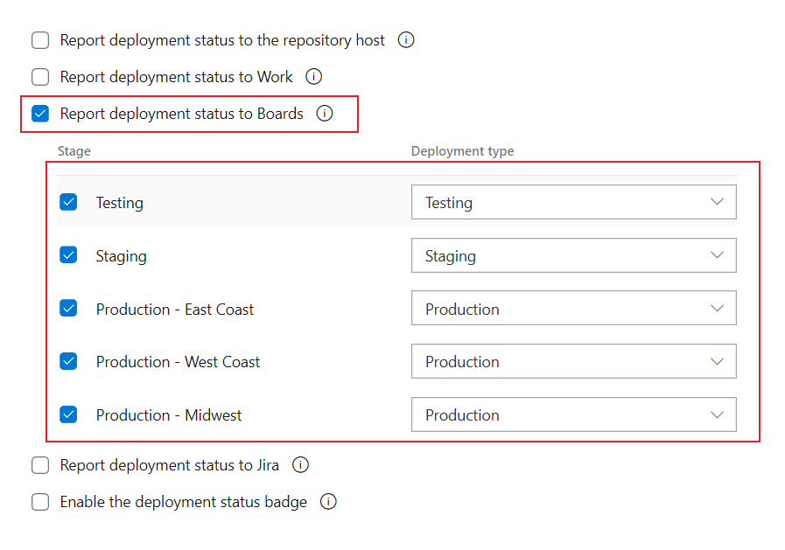The image size is (785, 550).
Task: Enable the deployment status badge checkbox
Action: click(40, 502)
